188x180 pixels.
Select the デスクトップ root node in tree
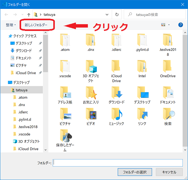[19, 82]
